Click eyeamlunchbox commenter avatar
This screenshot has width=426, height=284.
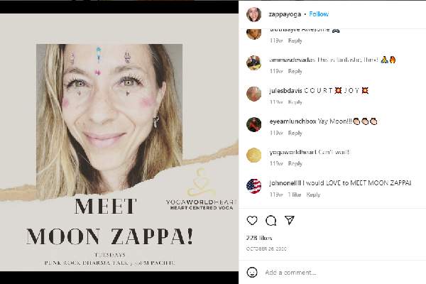pyautogui.click(x=253, y=124)
